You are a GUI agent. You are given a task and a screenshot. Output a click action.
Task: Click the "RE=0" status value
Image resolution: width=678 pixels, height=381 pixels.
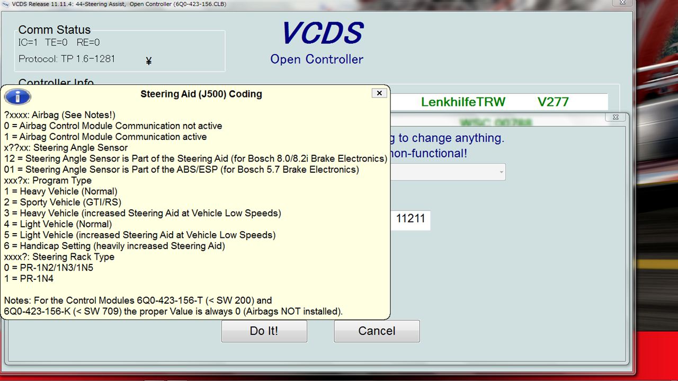[88, 42]
